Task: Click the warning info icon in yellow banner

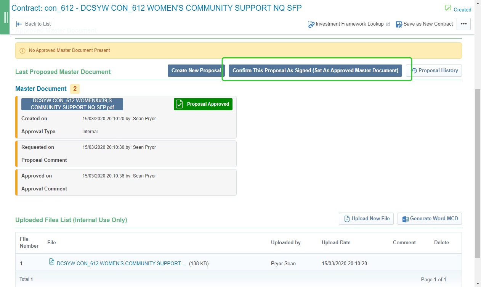Action: pos(22,50)
